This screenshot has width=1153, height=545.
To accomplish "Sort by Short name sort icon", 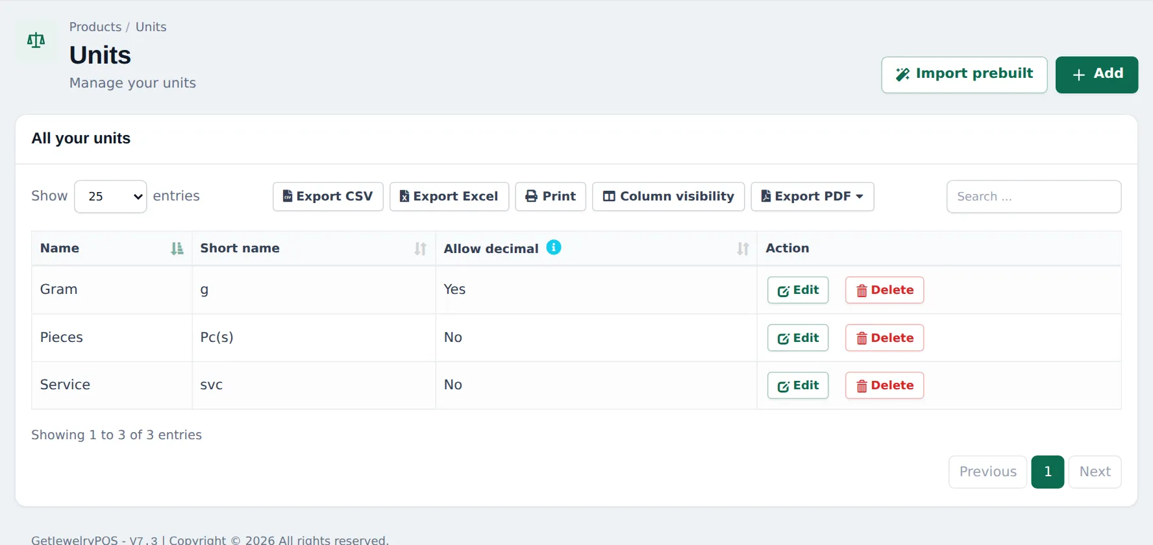I will point(421,248).
